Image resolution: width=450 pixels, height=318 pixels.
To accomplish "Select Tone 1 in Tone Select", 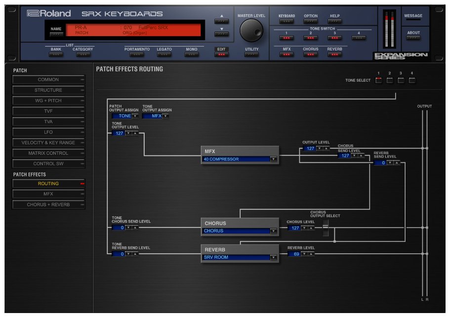I will pyautogui.click(x=379, y=80).
